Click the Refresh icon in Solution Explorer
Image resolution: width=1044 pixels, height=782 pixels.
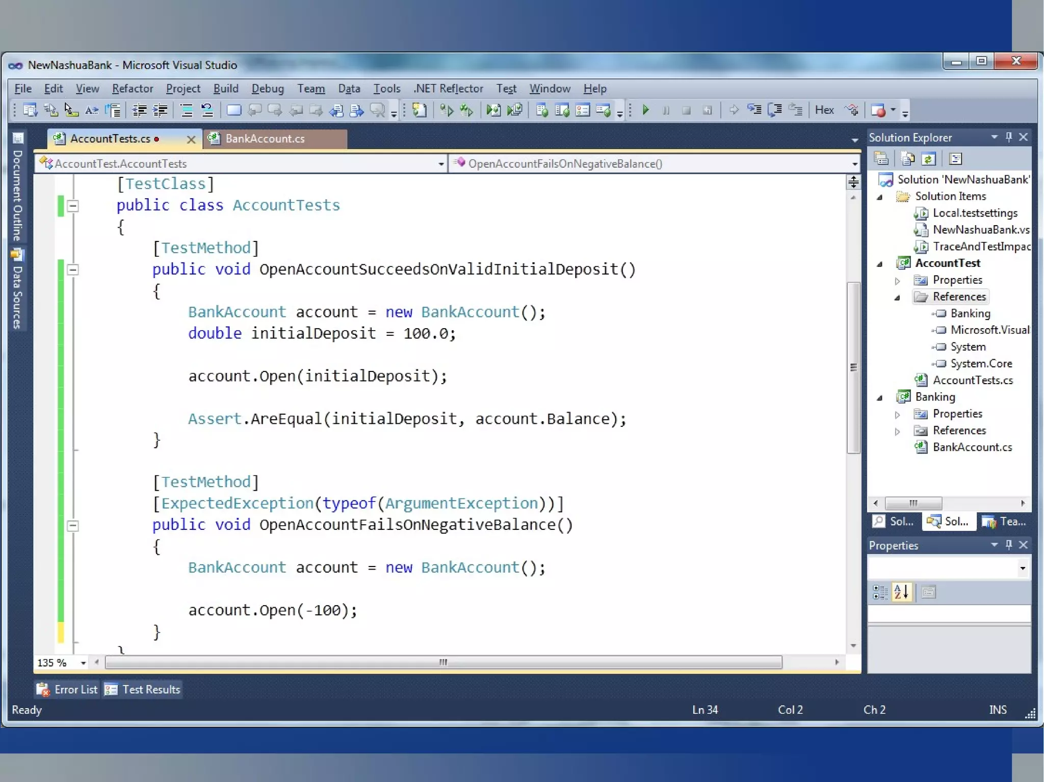929,159
